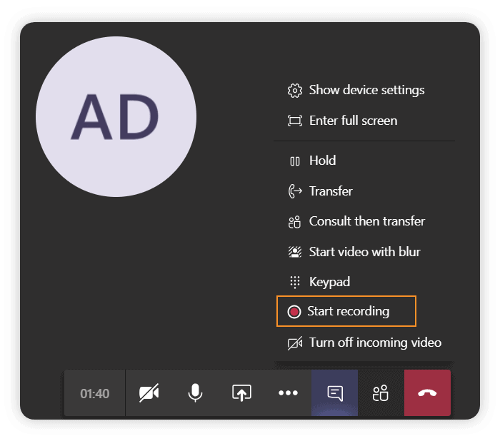Screen dimensions: 500x441
Task: Click the pause icon beside Hold
Action: pyautogui.click(x=295, y=161)
